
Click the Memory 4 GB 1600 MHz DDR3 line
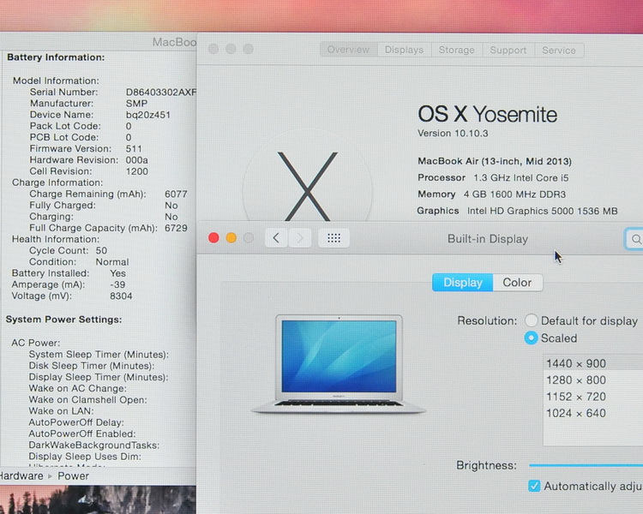point(492,194)
